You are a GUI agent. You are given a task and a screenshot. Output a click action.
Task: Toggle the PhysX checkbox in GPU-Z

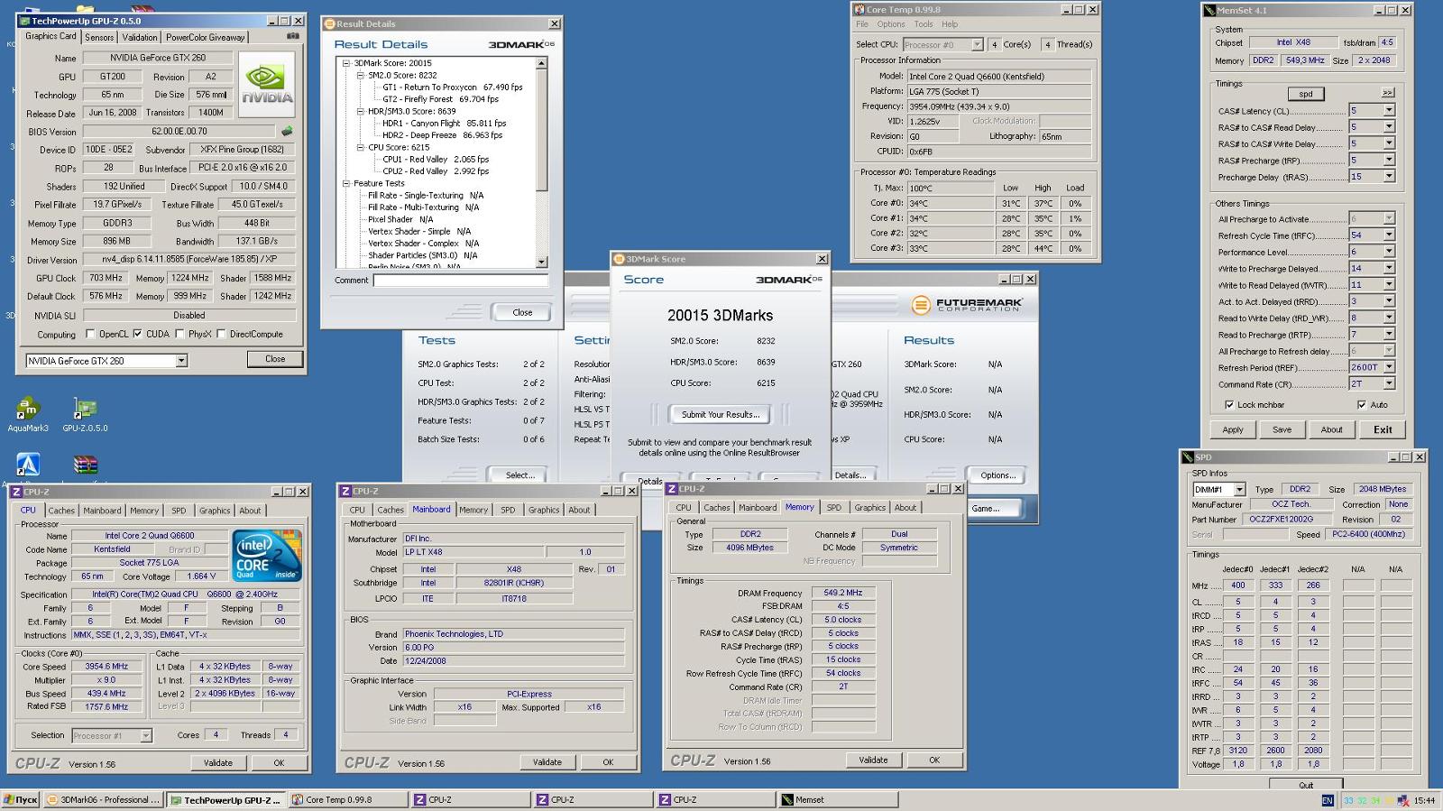coord(180,334)
